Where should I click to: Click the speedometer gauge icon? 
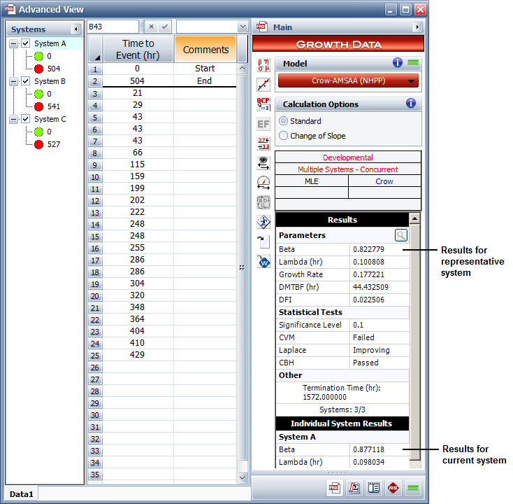(263, 183)
